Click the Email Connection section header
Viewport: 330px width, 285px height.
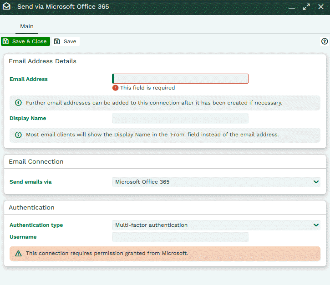click(36, 162)
